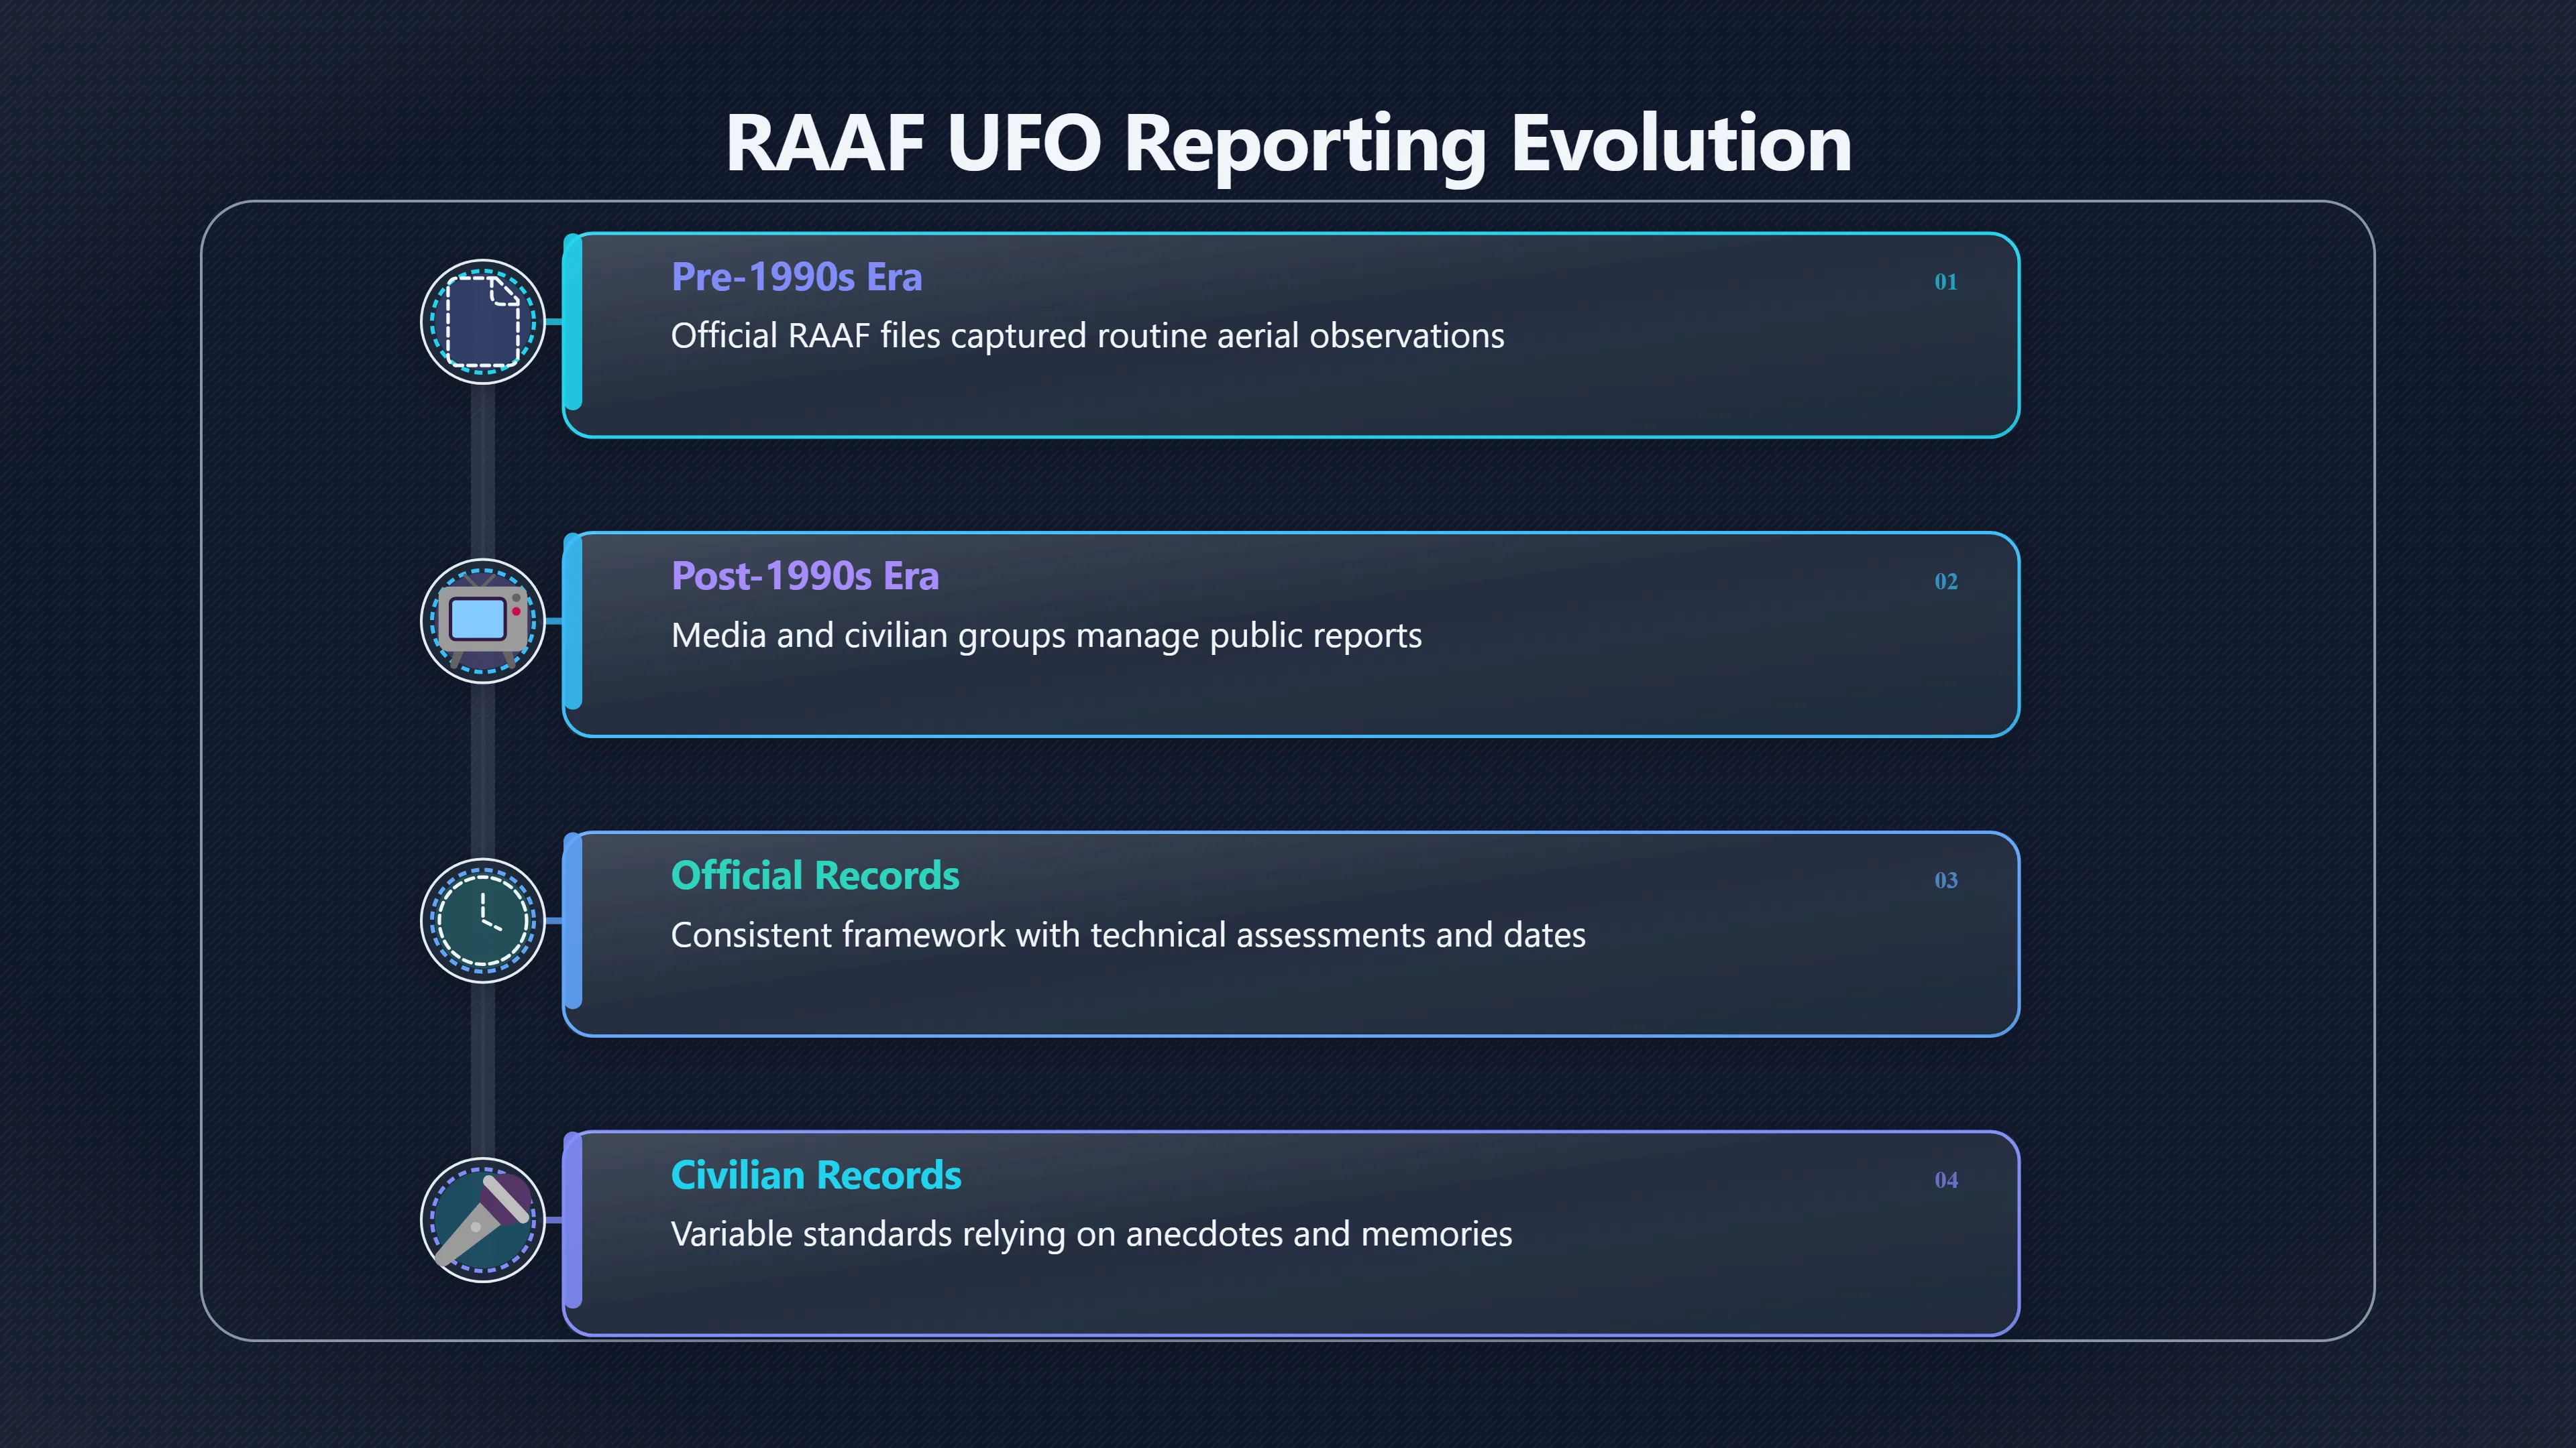Click the flashlight icon for Civilian Records
The height and width of the screenshot is (1448, 2576).
pos(482,1219)
